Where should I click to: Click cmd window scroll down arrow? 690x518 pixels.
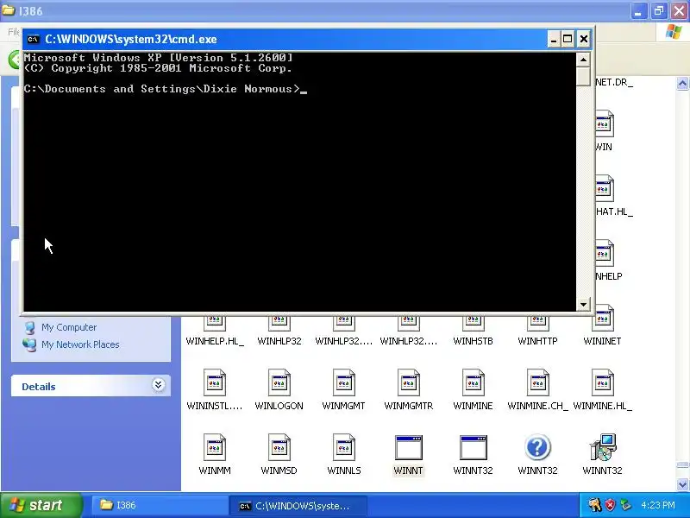pyautogui.click(x=584, y=305)
